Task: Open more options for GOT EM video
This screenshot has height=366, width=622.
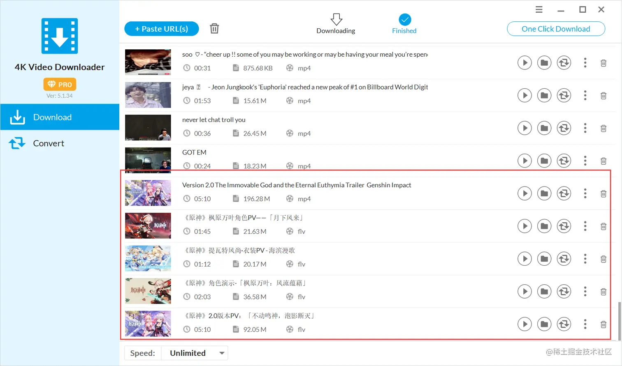Action: point(585,161)
